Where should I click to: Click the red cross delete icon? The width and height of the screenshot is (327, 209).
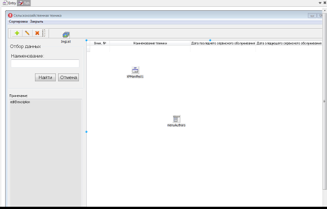[x=37, y=33]
